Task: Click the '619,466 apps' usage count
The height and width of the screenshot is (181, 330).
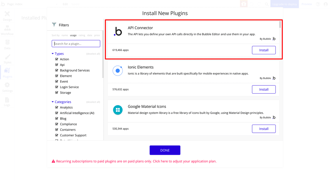Action: point(120,50)
